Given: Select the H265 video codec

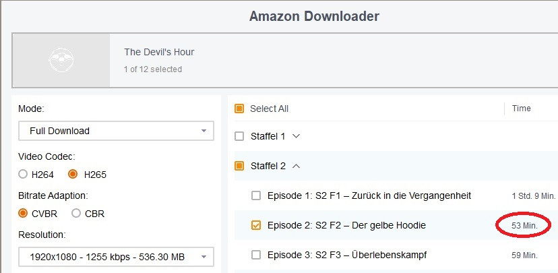Looking at the screenshot, I should coord(73,175).
